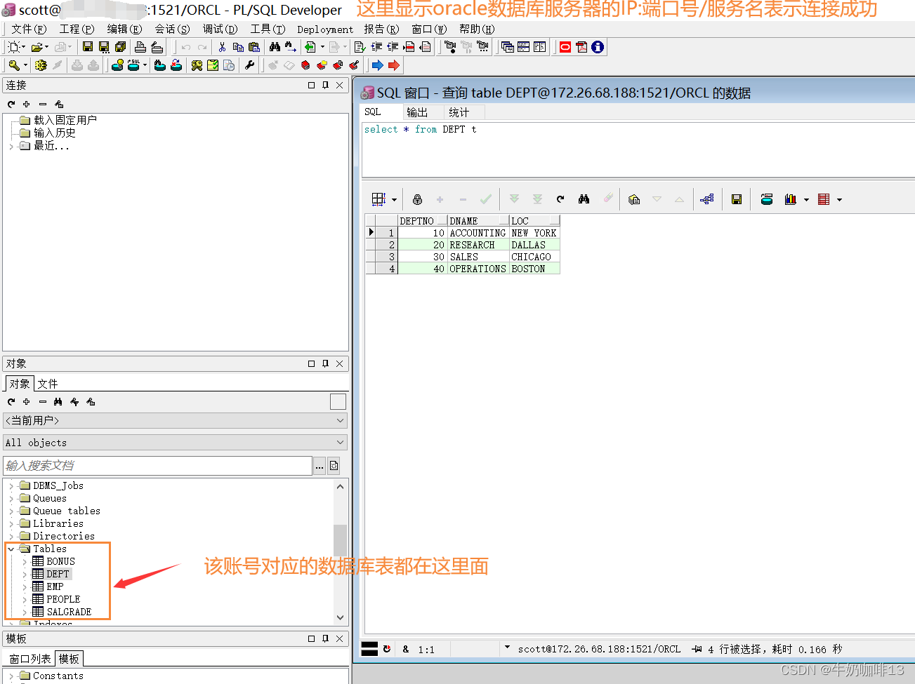The width and height of the screenshot is (915, 684).
Task: Collapse the Tables tree node
Action: [x=10, y=549]
